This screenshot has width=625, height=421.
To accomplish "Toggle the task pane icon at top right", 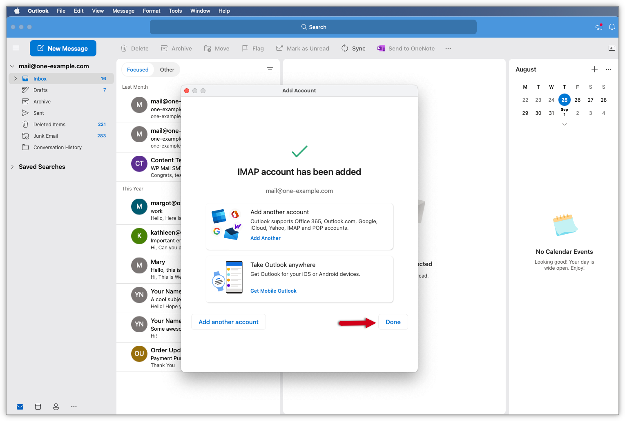I will 612,48.
